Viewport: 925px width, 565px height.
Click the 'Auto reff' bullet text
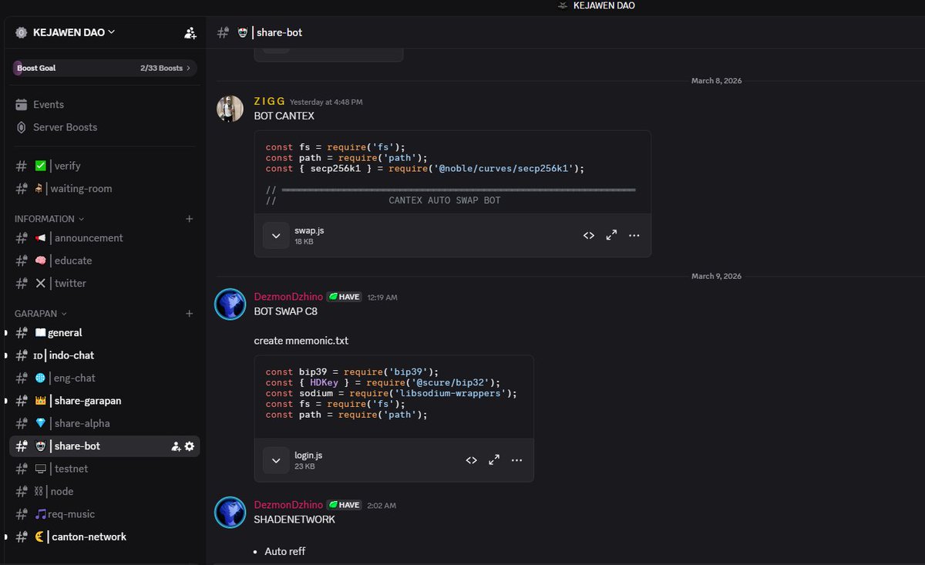click(x=285, y=552)
